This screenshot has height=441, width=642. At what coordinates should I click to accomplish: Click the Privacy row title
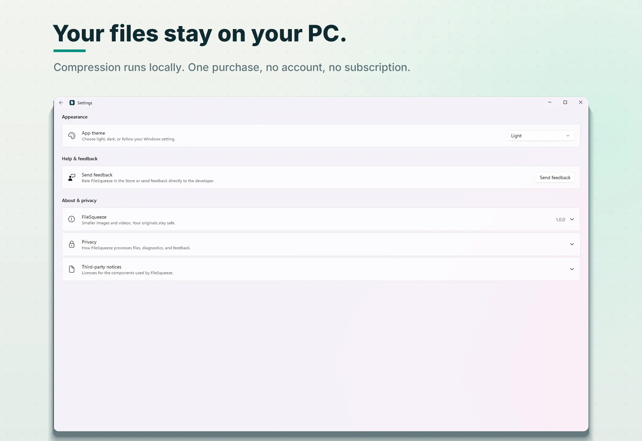89,242
